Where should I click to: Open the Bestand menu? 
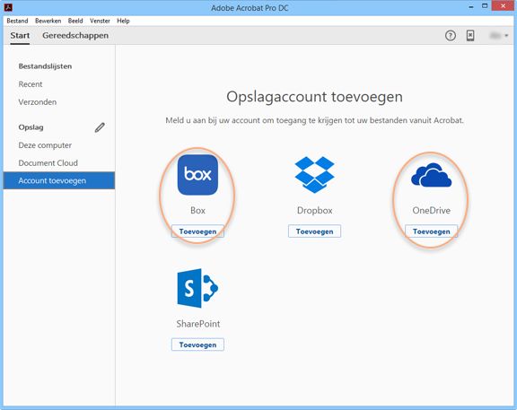tap(17, 21)
